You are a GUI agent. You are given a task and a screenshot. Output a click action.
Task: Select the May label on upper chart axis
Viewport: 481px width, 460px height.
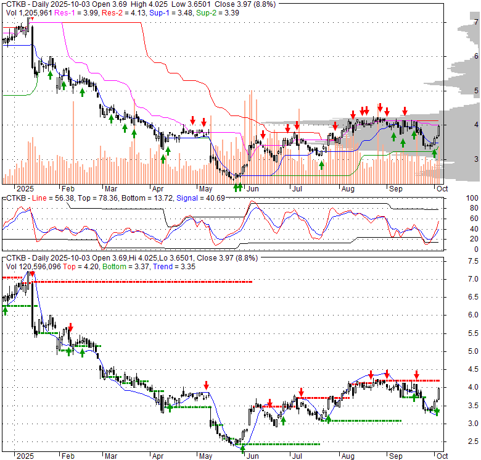[205, 188]
